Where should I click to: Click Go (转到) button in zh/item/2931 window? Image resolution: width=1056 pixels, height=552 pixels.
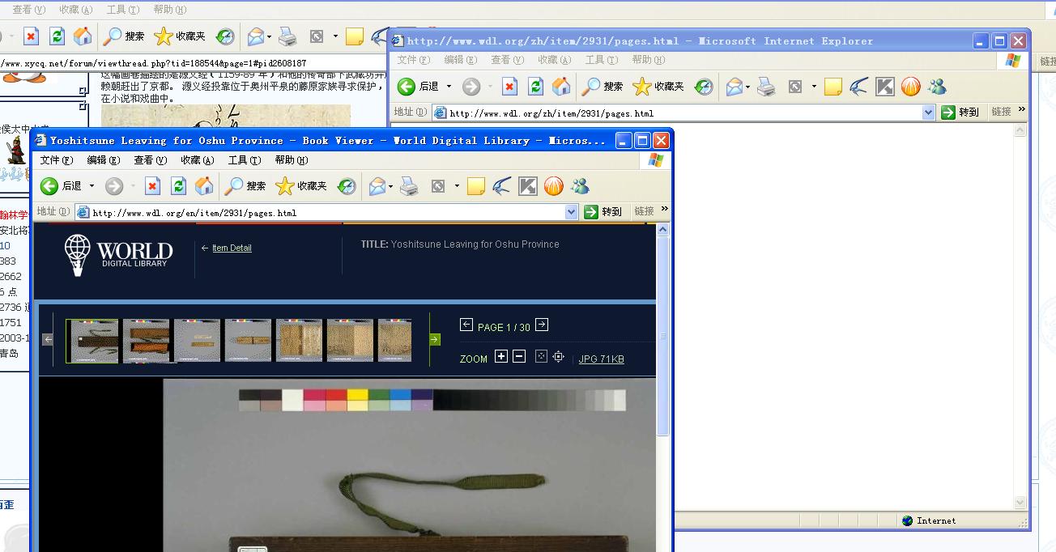960,113
